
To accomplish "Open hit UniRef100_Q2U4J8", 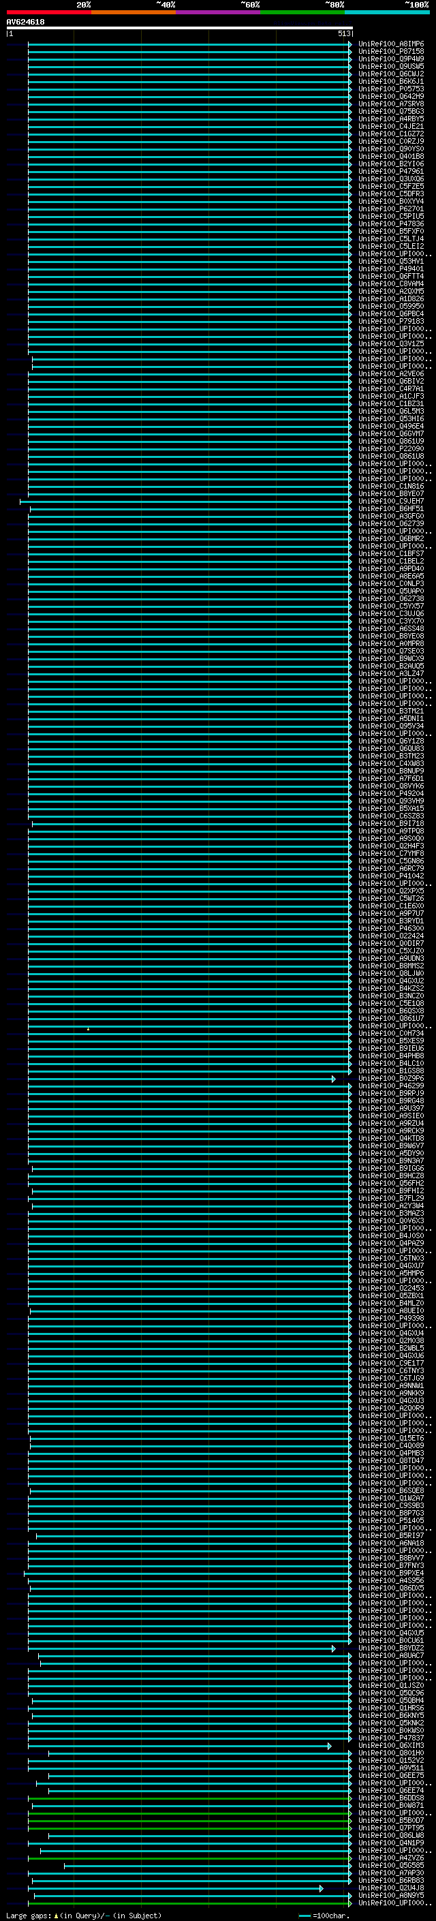I will 390,1888.
